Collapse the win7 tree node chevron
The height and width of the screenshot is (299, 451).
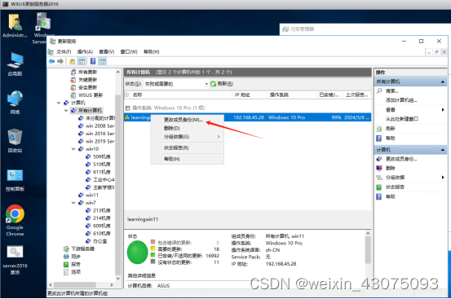pos(73,203)
